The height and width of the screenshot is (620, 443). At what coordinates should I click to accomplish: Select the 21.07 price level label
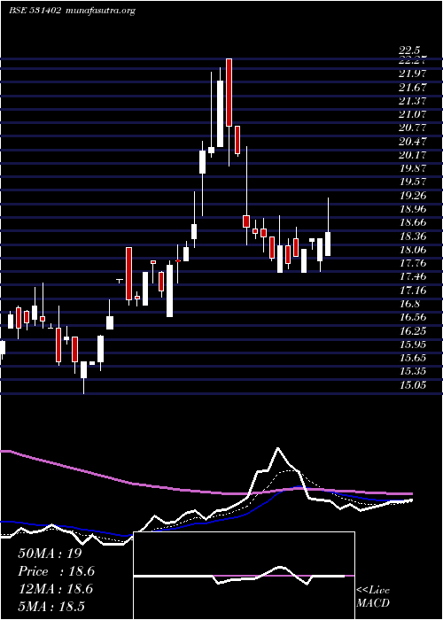coord(413,114)
